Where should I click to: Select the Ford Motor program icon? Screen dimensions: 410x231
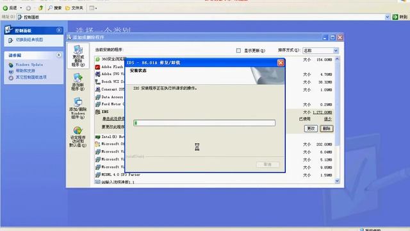point(97,104)
